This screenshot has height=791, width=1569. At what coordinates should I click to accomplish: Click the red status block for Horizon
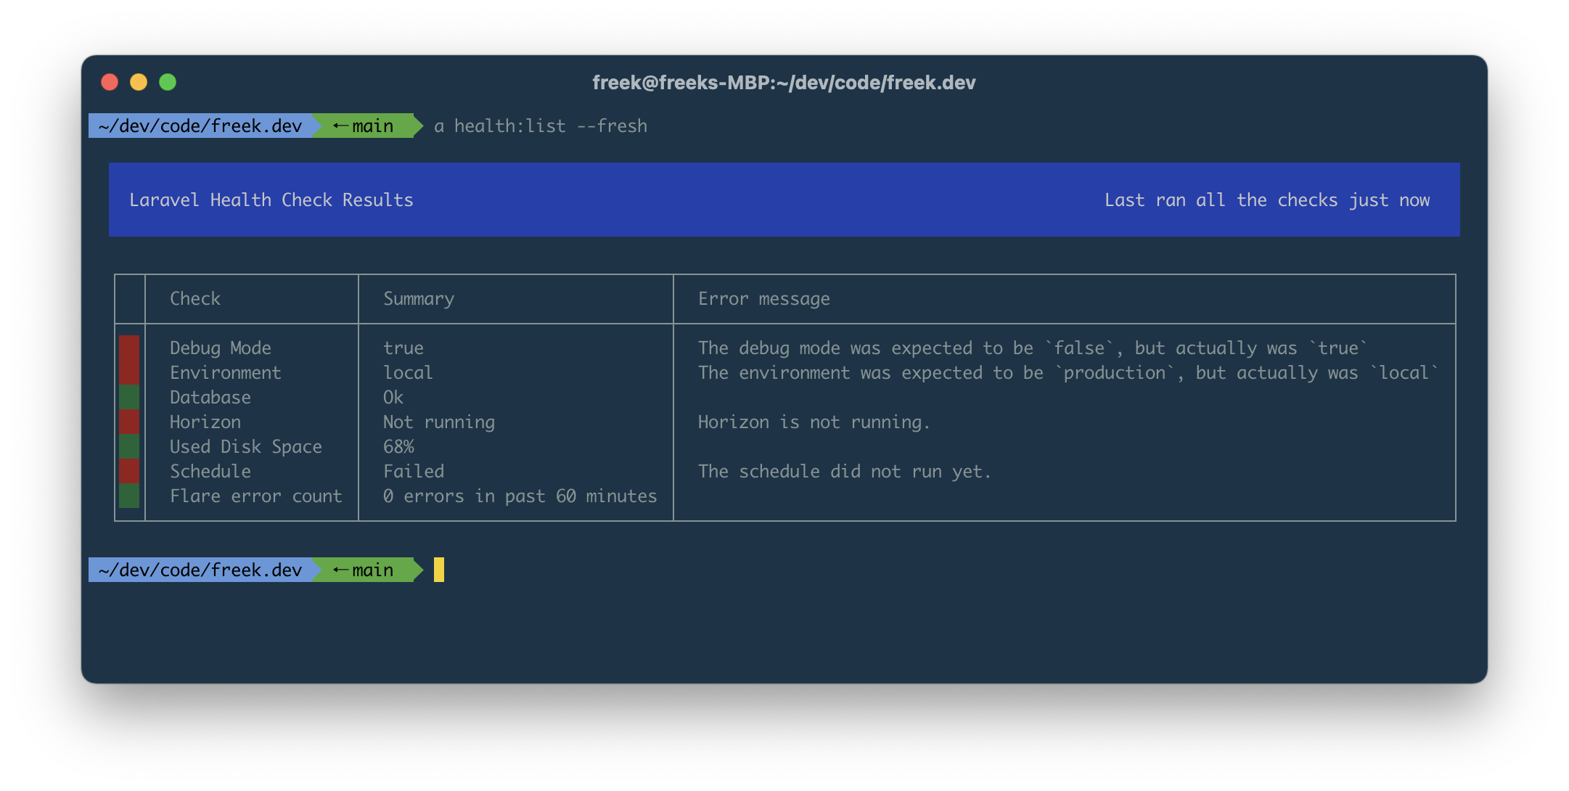(x=129, y=422)
